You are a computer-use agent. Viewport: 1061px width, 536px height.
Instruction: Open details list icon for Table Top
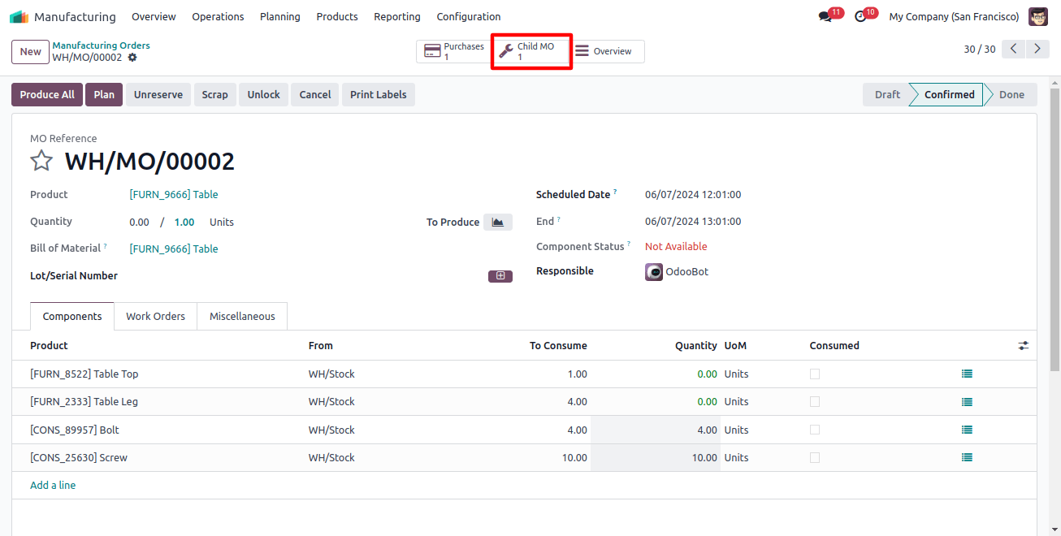tap(967, 374)
